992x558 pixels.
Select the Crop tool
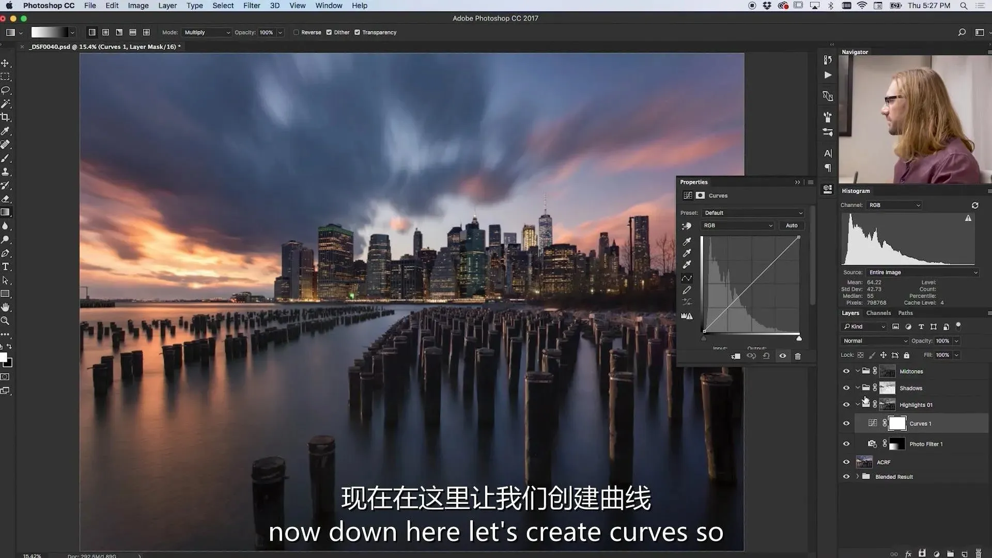[6, 117]
